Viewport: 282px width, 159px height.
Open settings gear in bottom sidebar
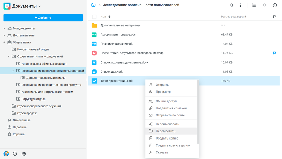tap(24, 154)
